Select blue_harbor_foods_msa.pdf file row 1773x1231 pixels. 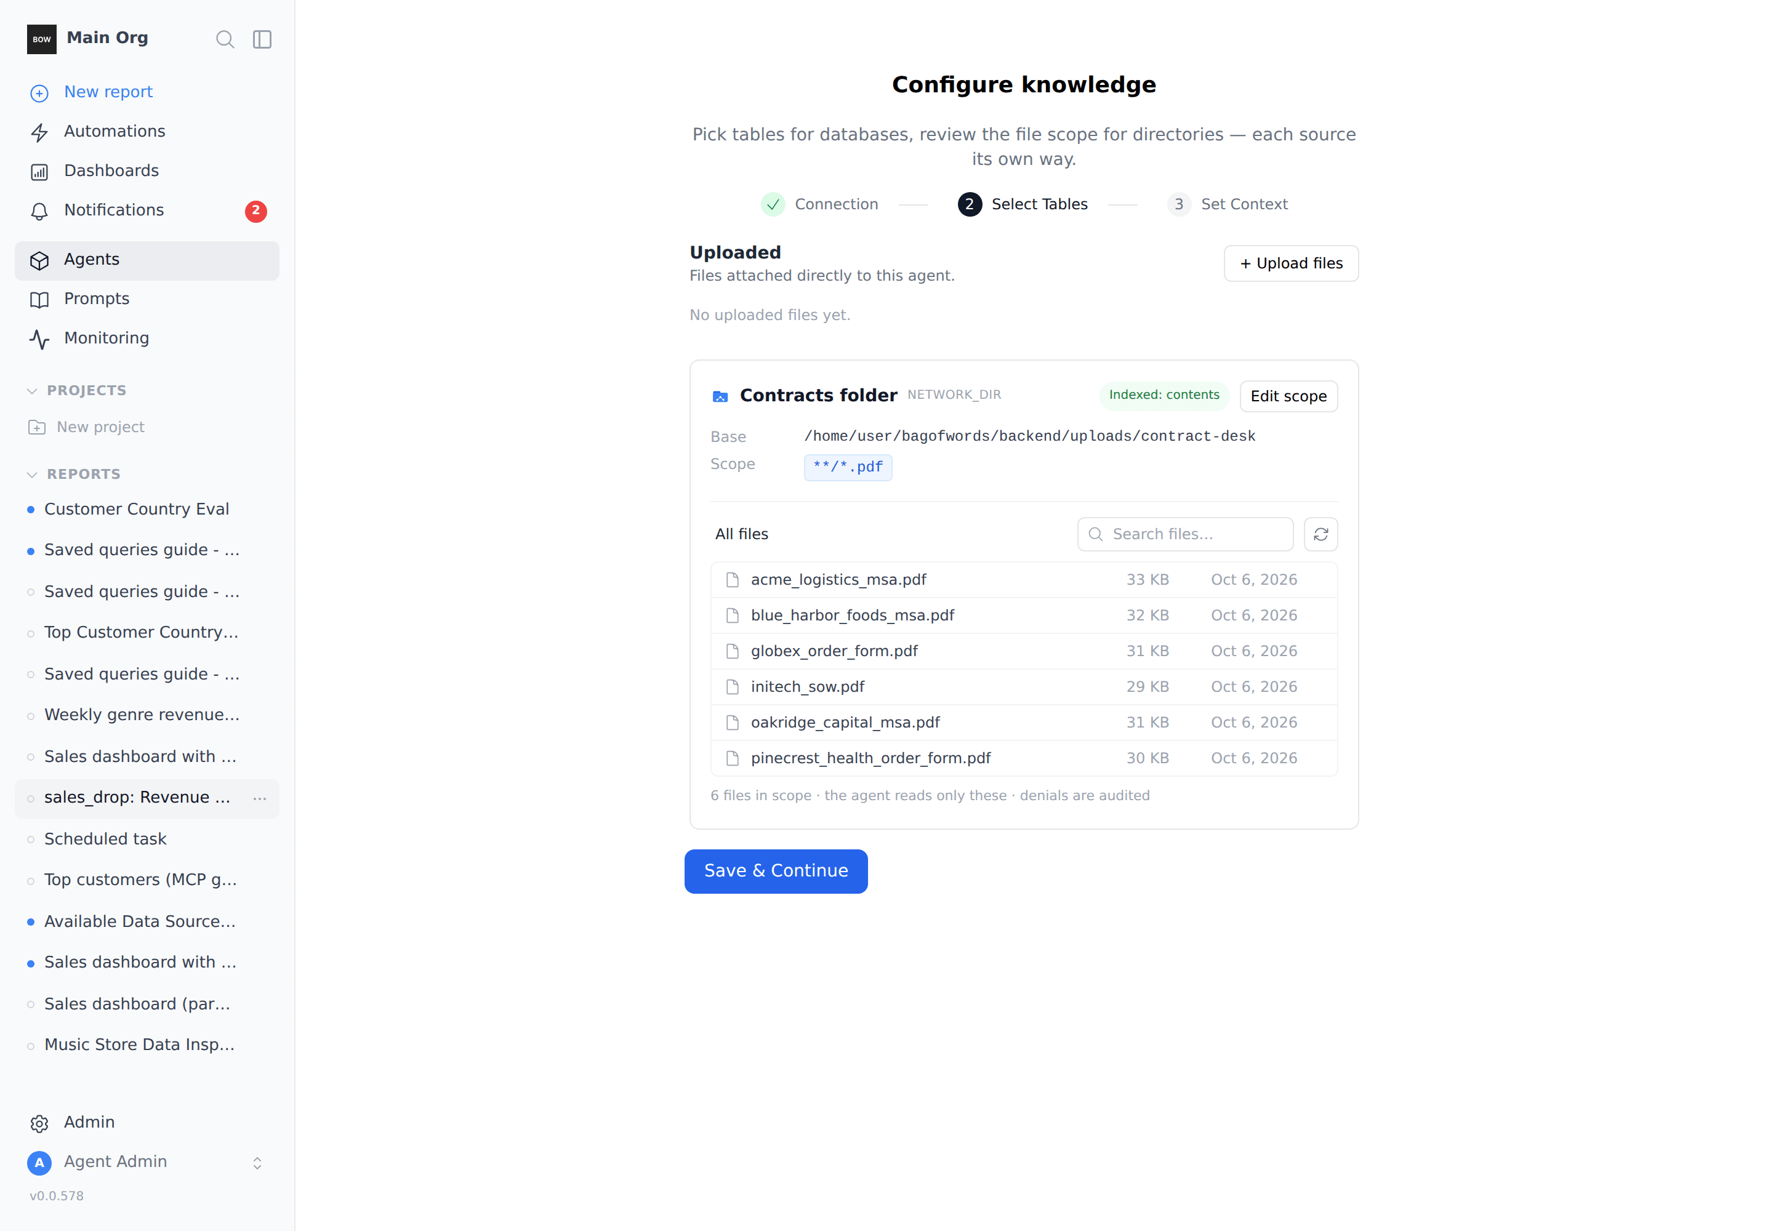coord(1024,615)
